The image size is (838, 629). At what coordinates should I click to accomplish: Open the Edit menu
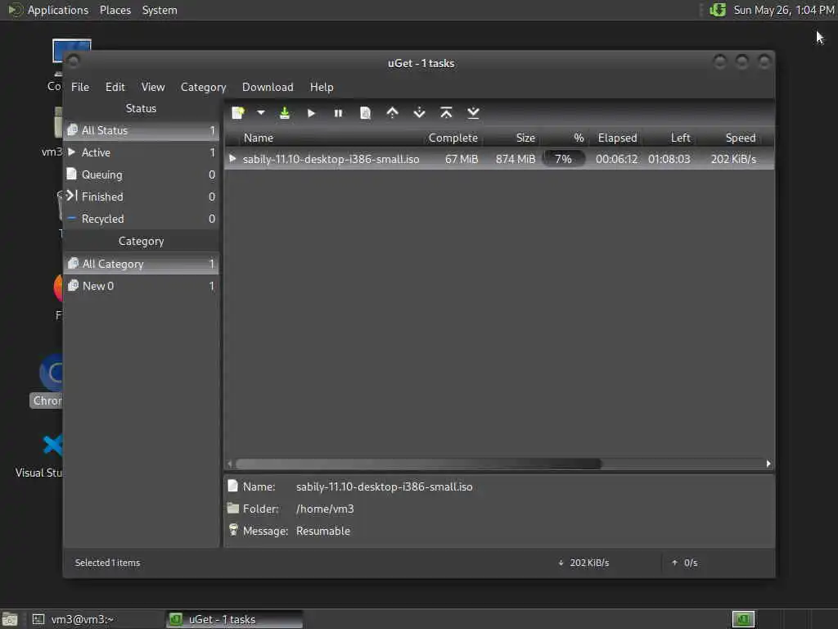click(x=115, y=87)
